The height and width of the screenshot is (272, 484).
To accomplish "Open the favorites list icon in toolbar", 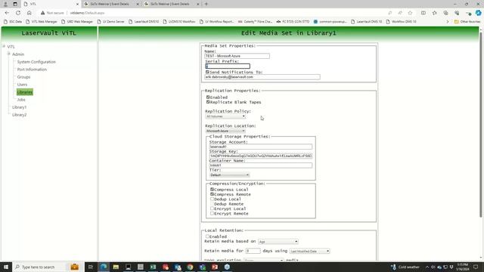I will pos(435,13).
